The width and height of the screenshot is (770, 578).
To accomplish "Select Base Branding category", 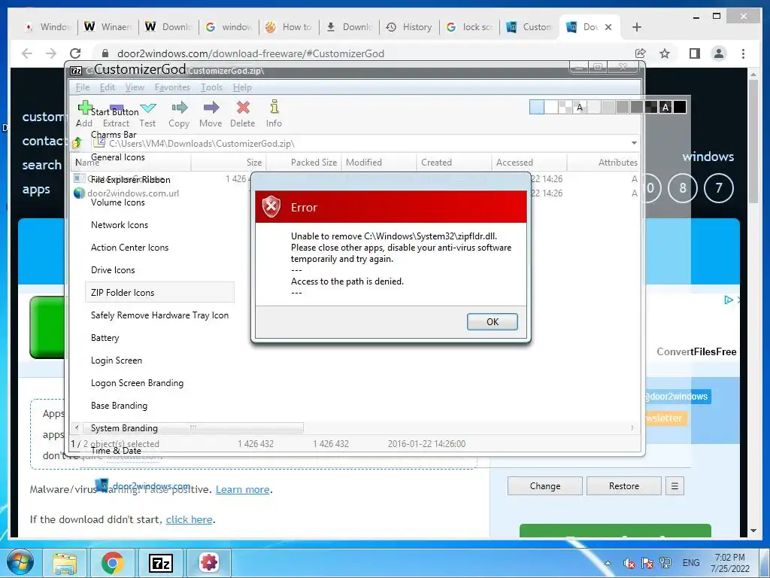I will (x=159, y=406).
